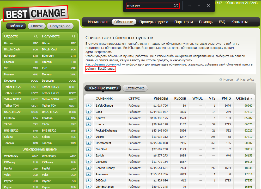This screenshot has width=261, height=189.
Task: Go to previous find-in-page result arrow
Action: [190, 5]
